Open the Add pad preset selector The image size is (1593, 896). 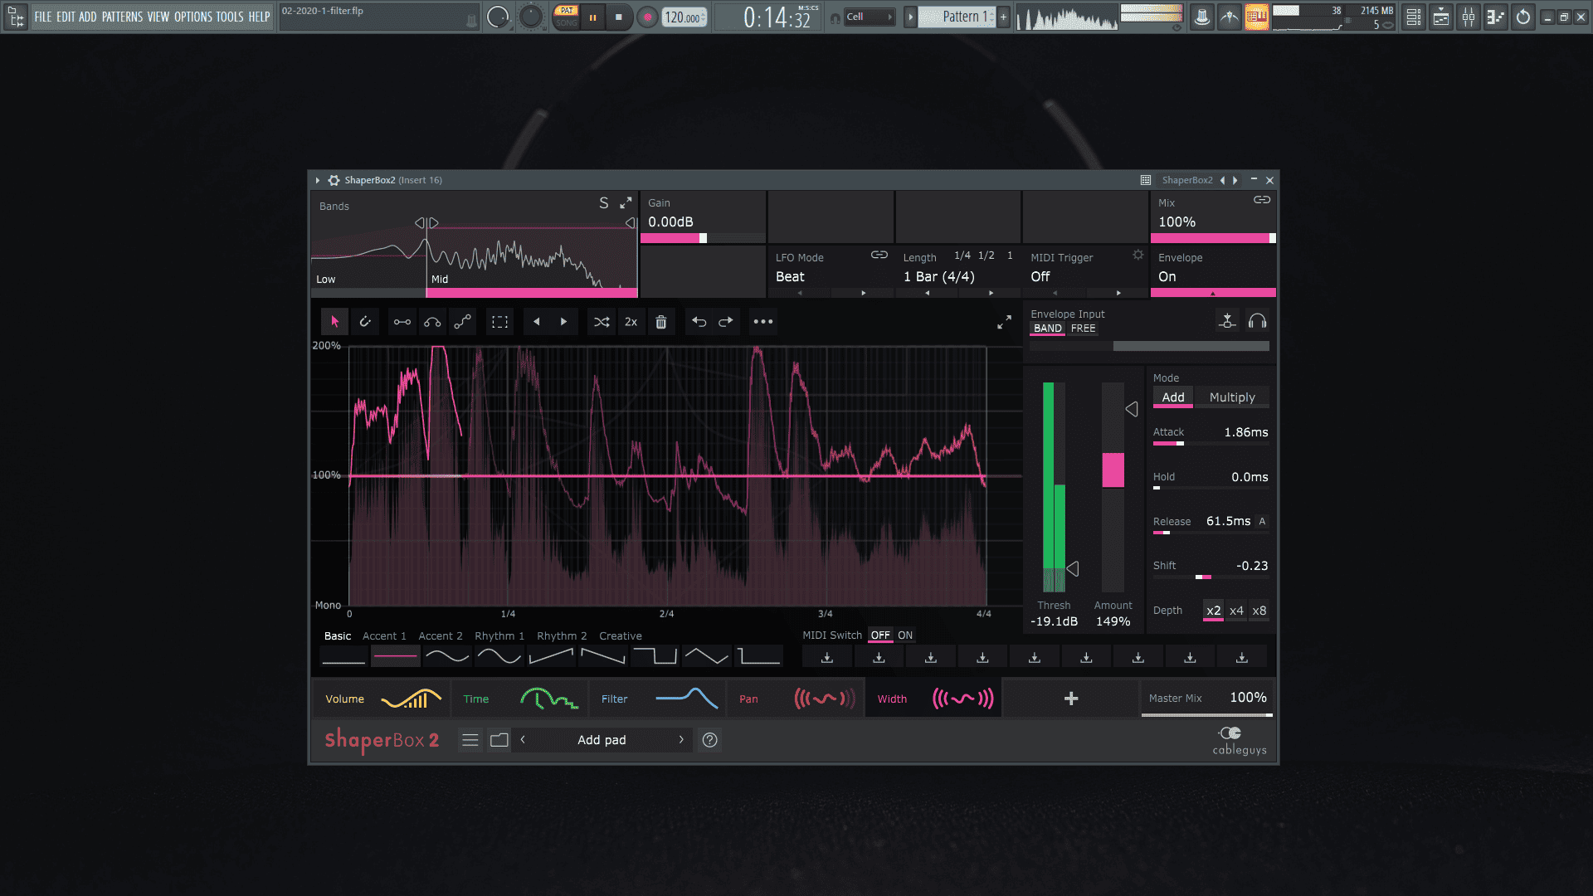click(602, 740)
